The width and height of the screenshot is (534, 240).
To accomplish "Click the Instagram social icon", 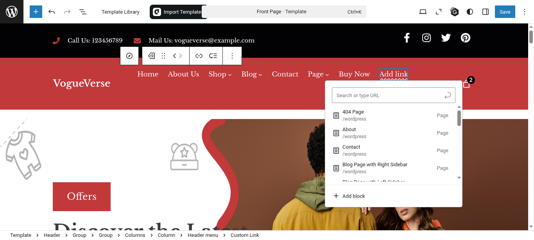I will coord(426,38).
